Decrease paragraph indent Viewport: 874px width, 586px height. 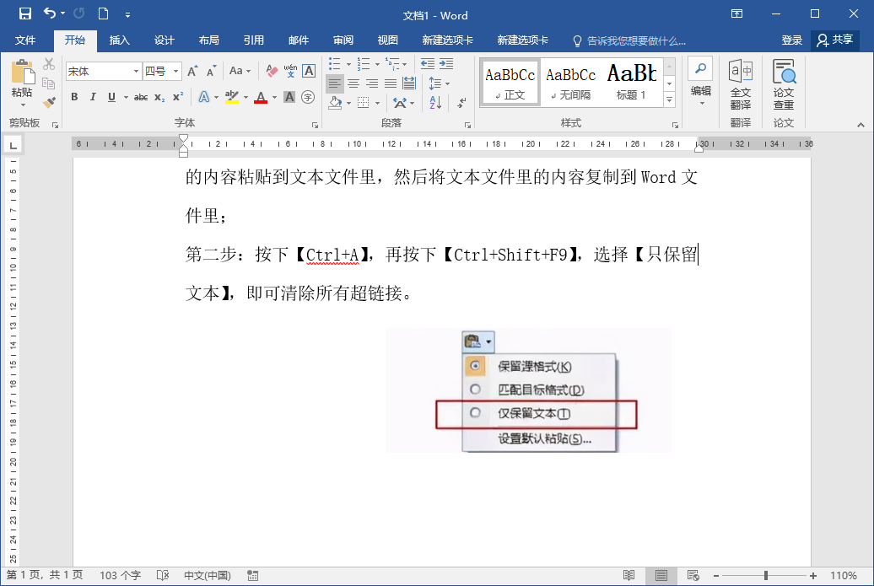428,63
